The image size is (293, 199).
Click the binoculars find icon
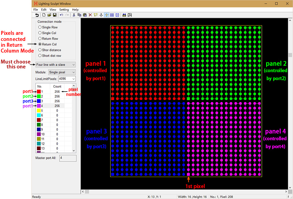pyautogui.click(x=124, y=15)
